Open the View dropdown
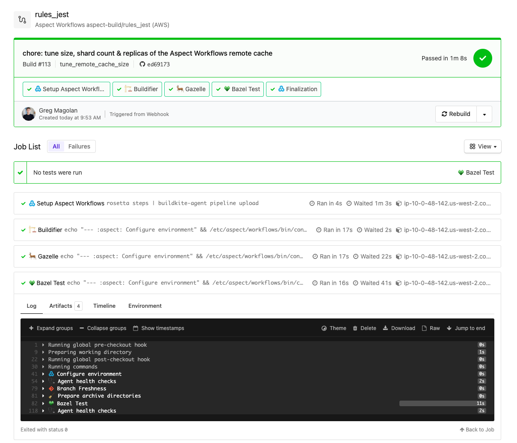This screenshot has width=517, height=443. [x=483, y=146]
